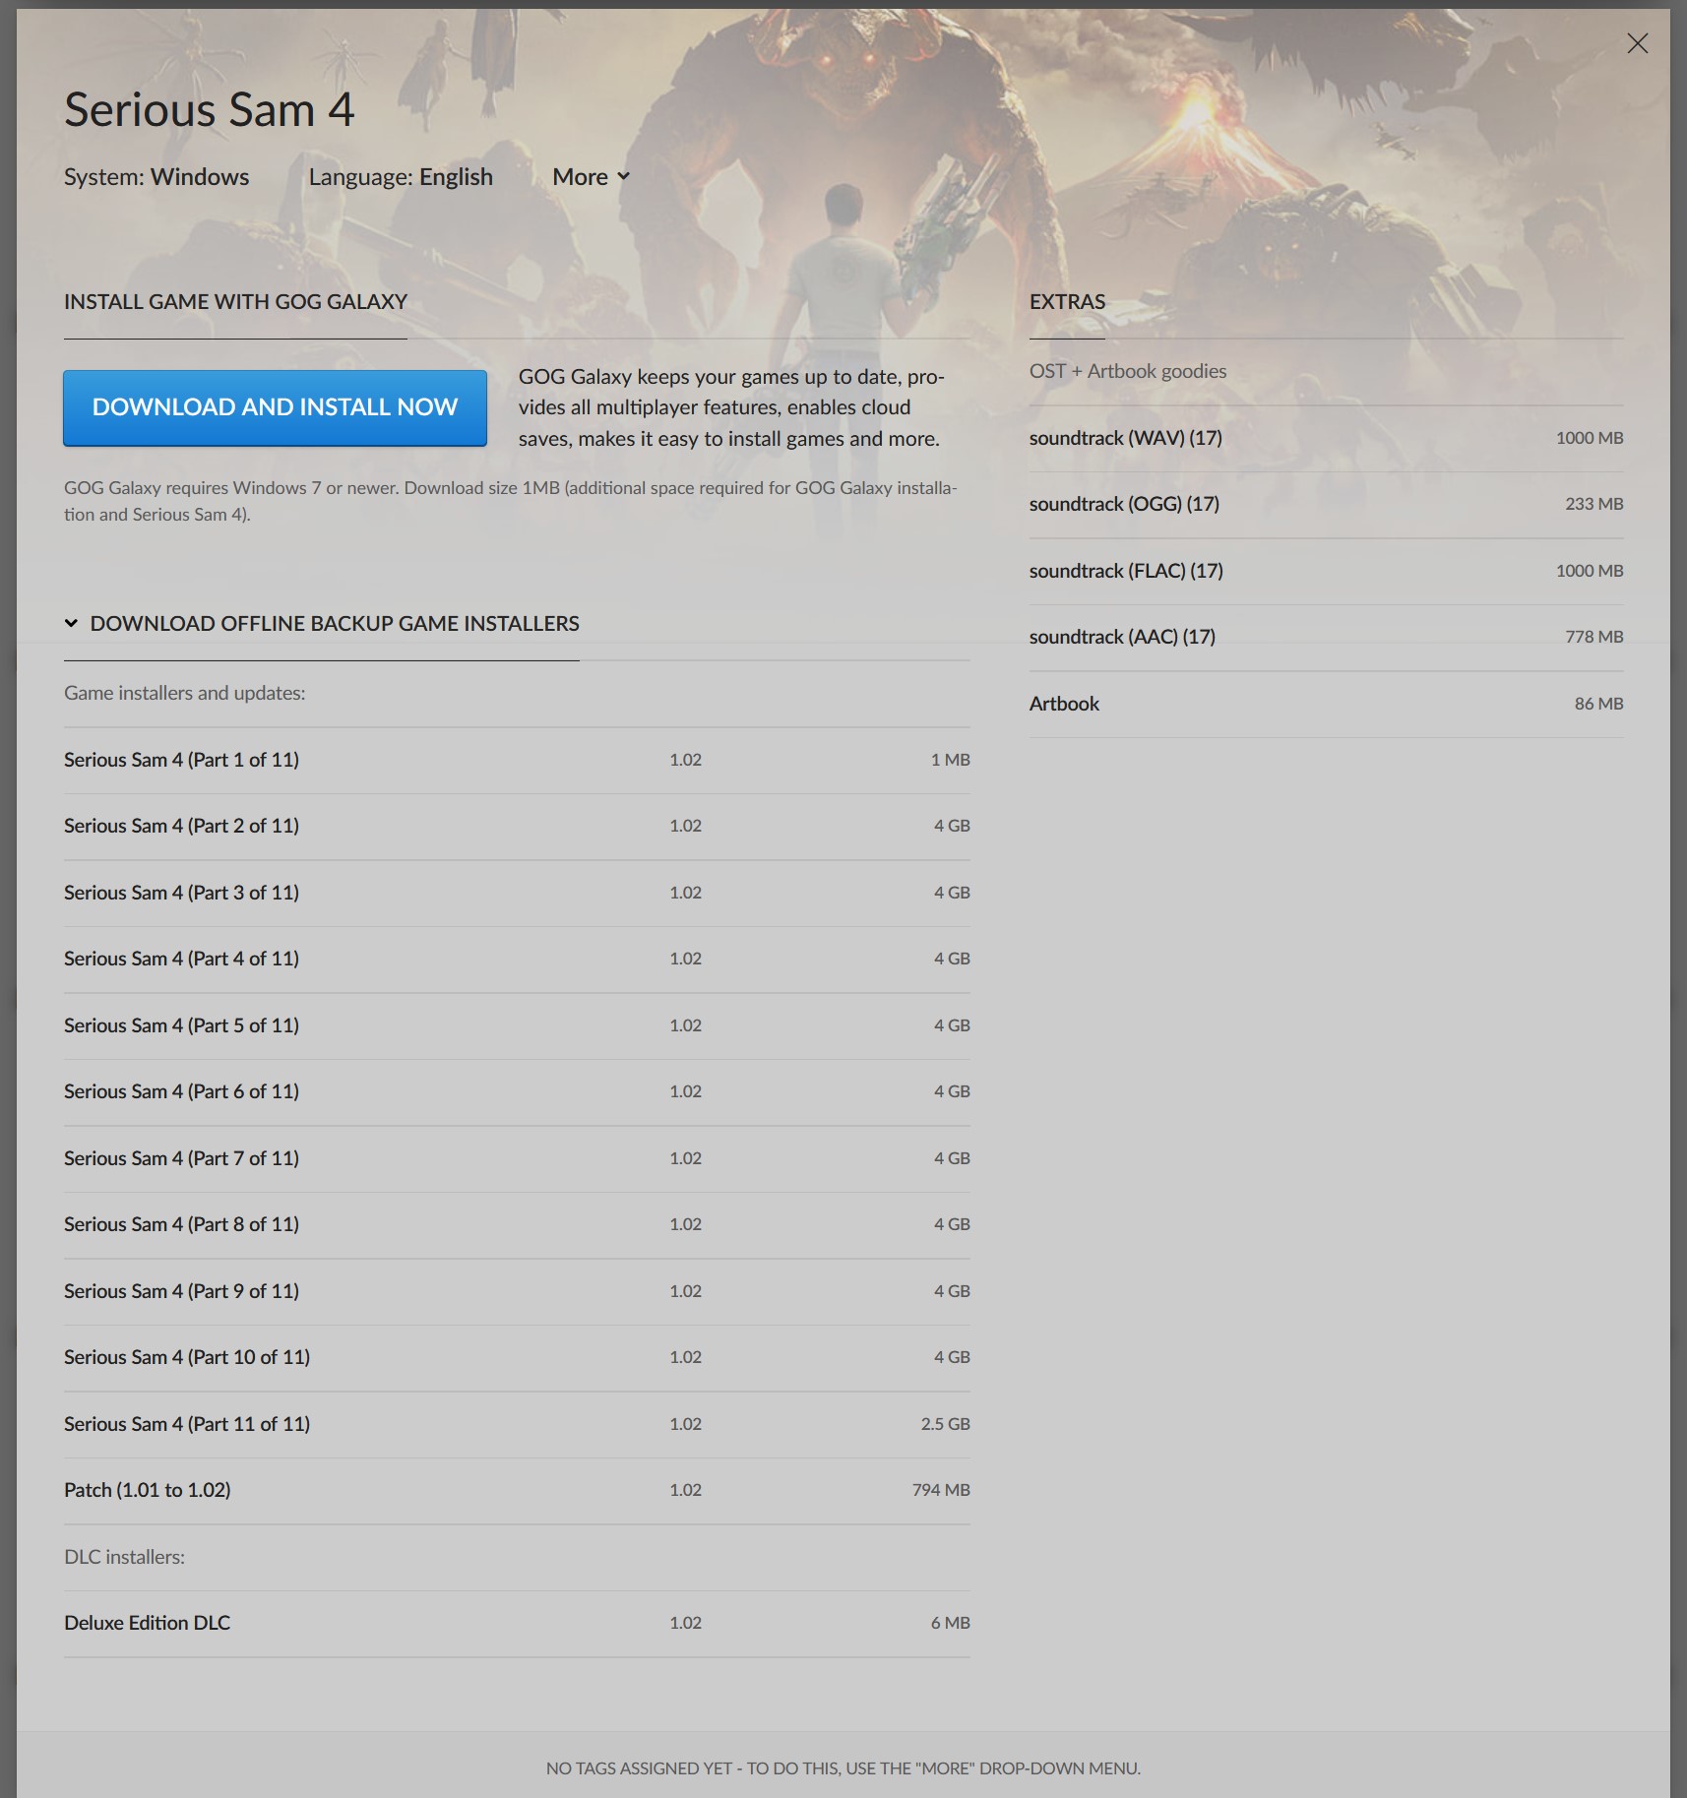Download soundtrack (AAC) (17) extra
1687x1798 pixels.
tap(1326, 637)
